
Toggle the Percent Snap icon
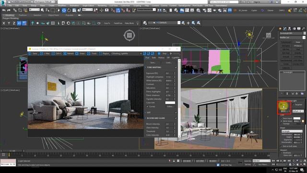123,10
